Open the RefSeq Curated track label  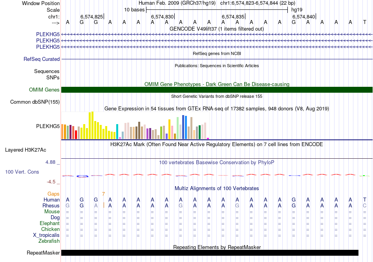coord(42,59)
